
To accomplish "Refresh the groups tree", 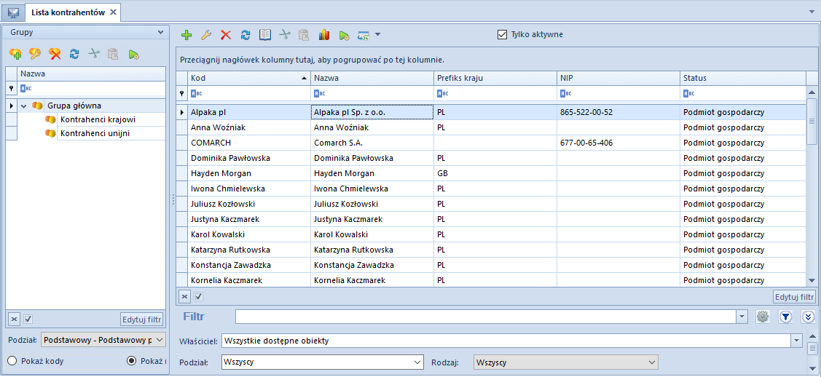I will coord(74,53).
